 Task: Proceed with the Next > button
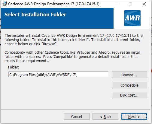134,116
